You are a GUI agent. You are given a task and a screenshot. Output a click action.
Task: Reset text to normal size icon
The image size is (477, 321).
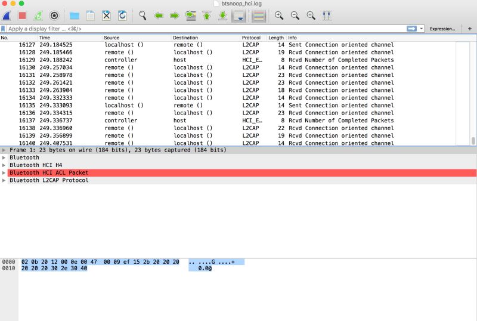[x=311, y=16]
